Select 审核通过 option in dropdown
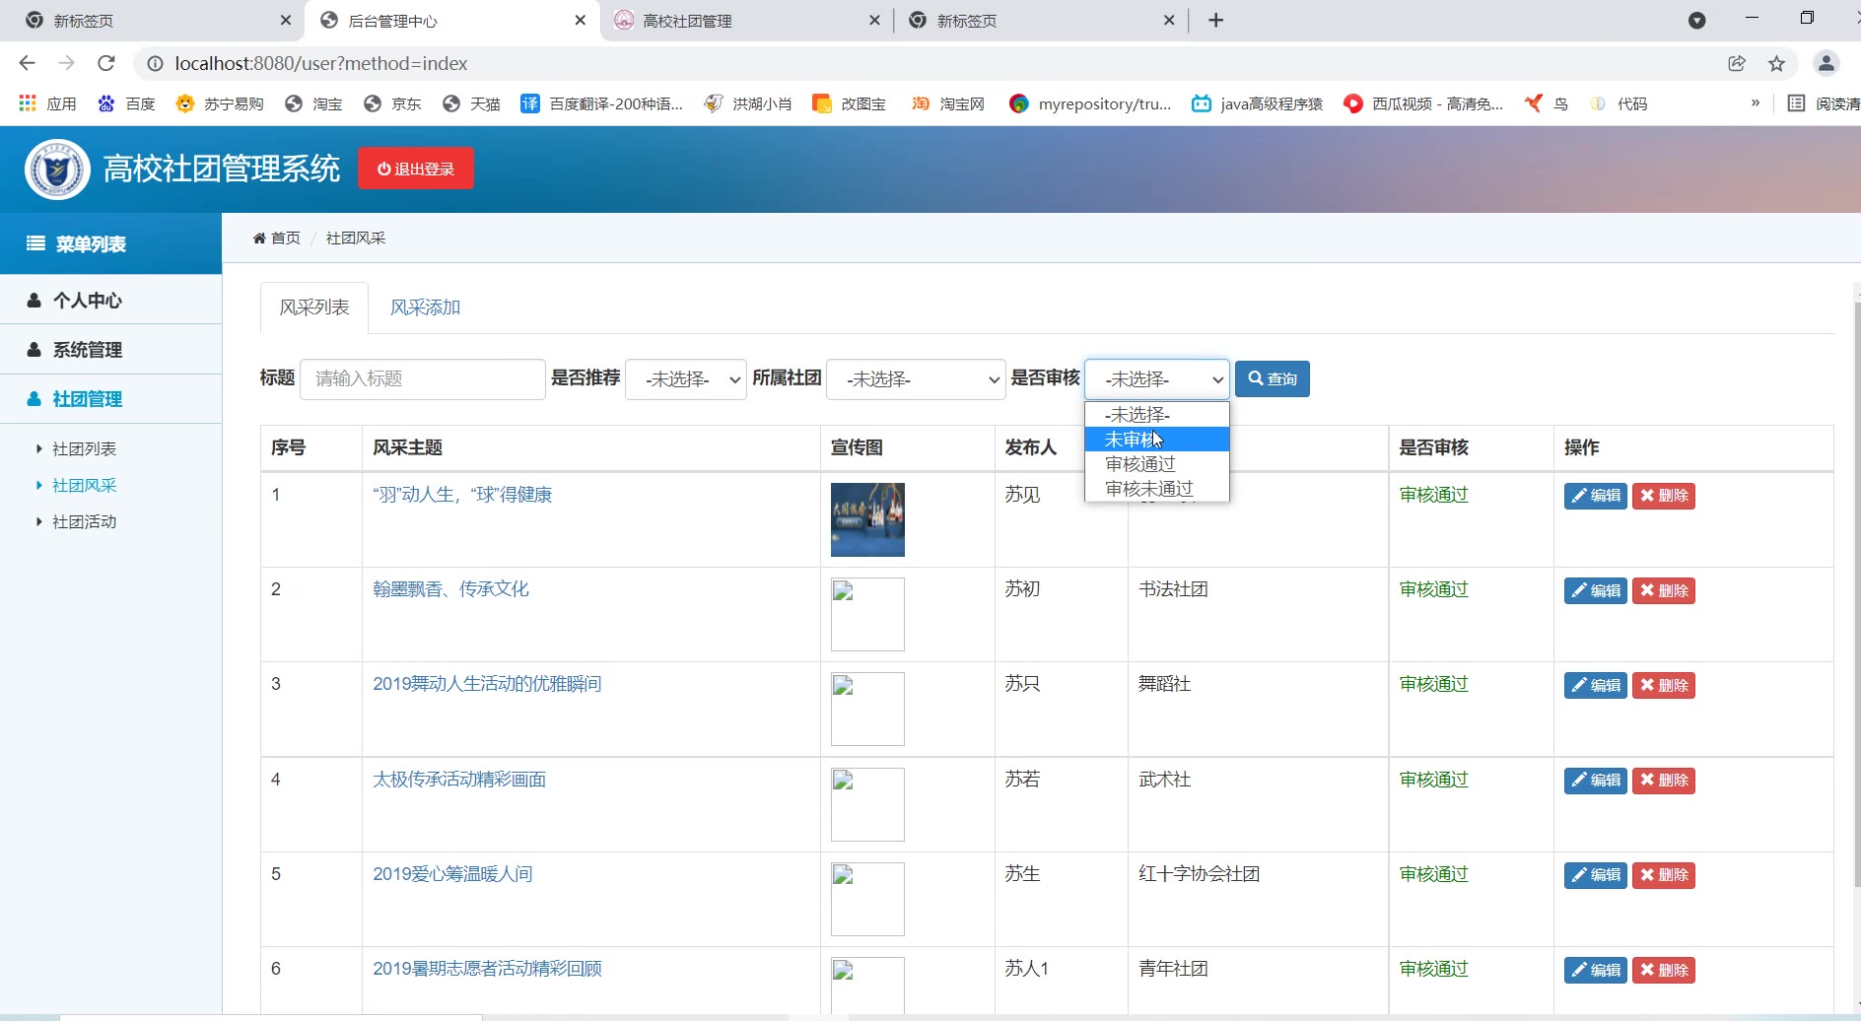 pyautogui.click(x=1140, y=464)
